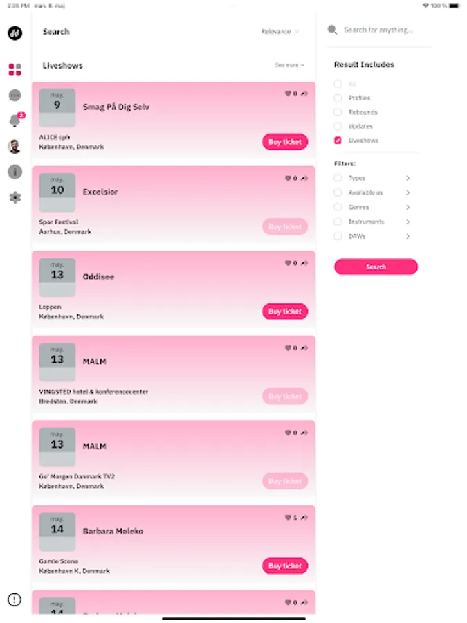Open the chat messages icon

pos(15,96)
